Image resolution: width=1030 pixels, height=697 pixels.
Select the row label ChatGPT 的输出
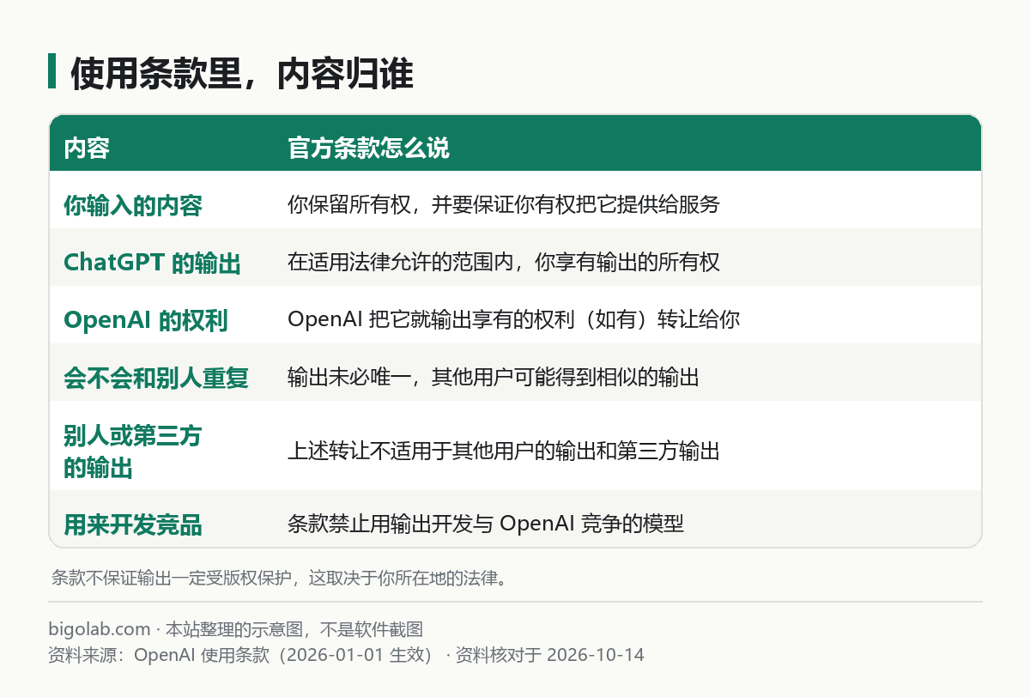(x=153, y=263)
